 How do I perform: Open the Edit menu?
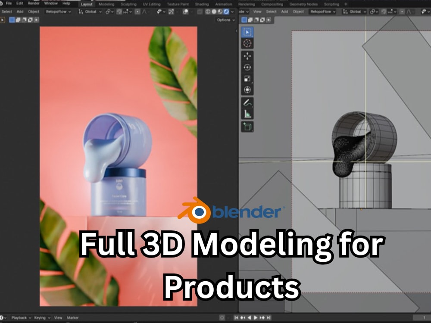click(20, 3)
